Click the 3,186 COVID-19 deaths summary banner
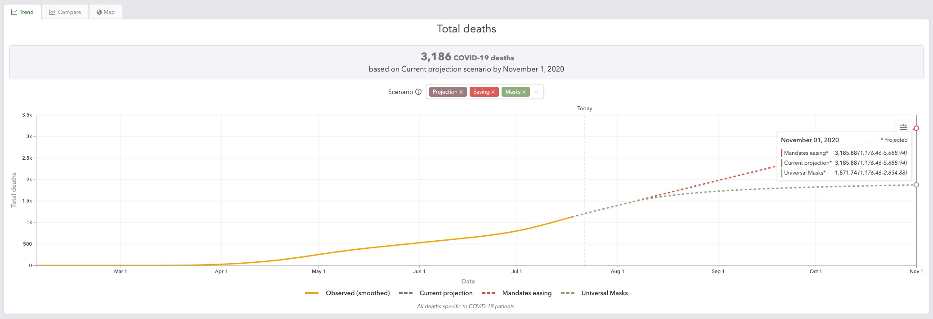The image size is (933, 319). pos(466,62)
